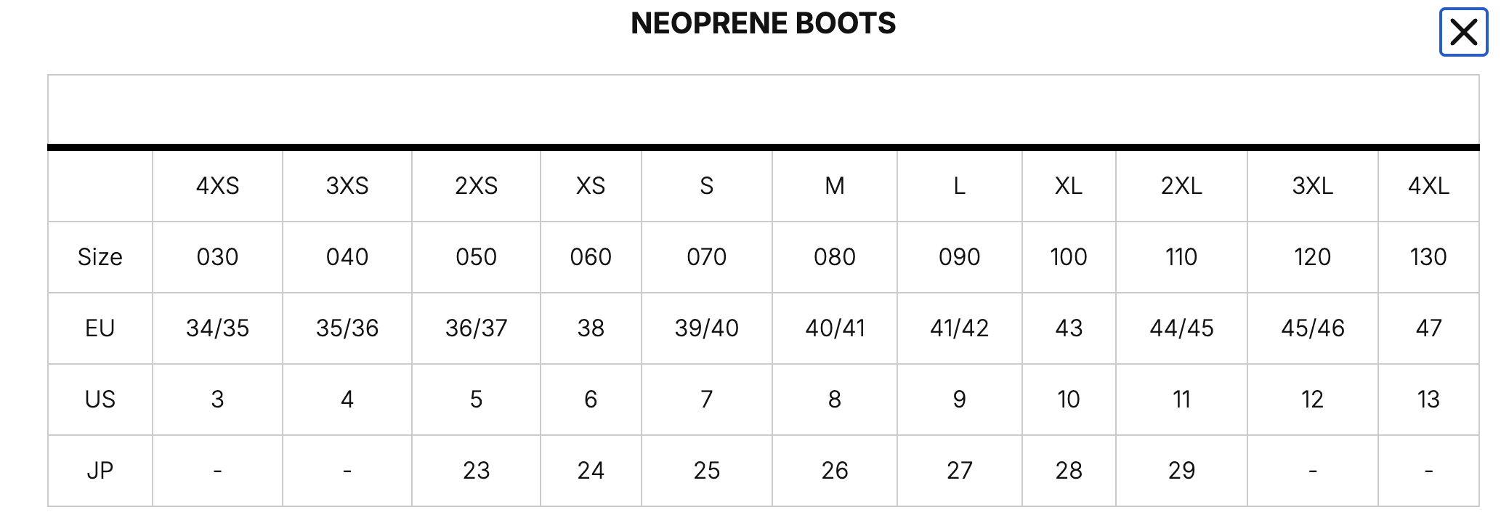The width and height of the screenshot is (1501, 523).
Task: Click EU size 36/37 cell
Action: 476,328
